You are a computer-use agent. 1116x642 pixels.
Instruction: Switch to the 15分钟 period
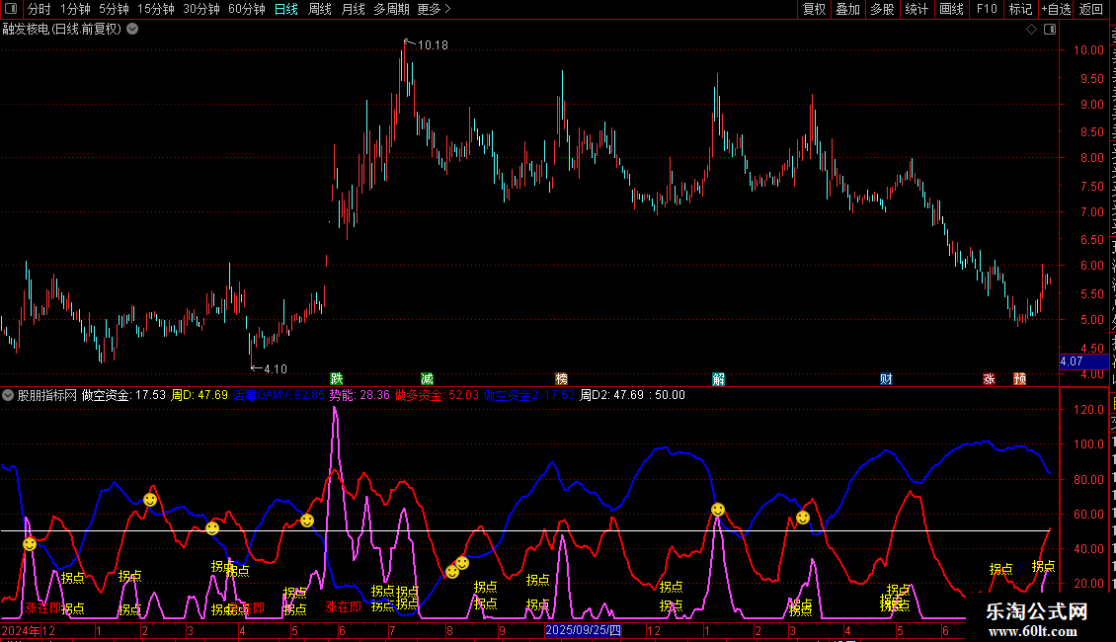[x=156, y=9]
